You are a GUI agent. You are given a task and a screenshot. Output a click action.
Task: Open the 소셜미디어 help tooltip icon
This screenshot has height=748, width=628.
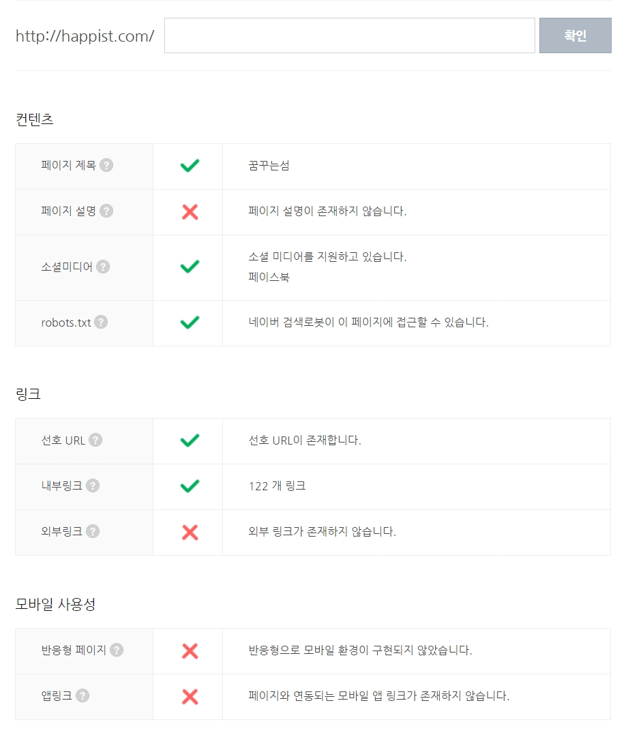click(103, 267)
